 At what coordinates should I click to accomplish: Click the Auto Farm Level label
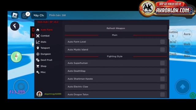pos(77,42)
